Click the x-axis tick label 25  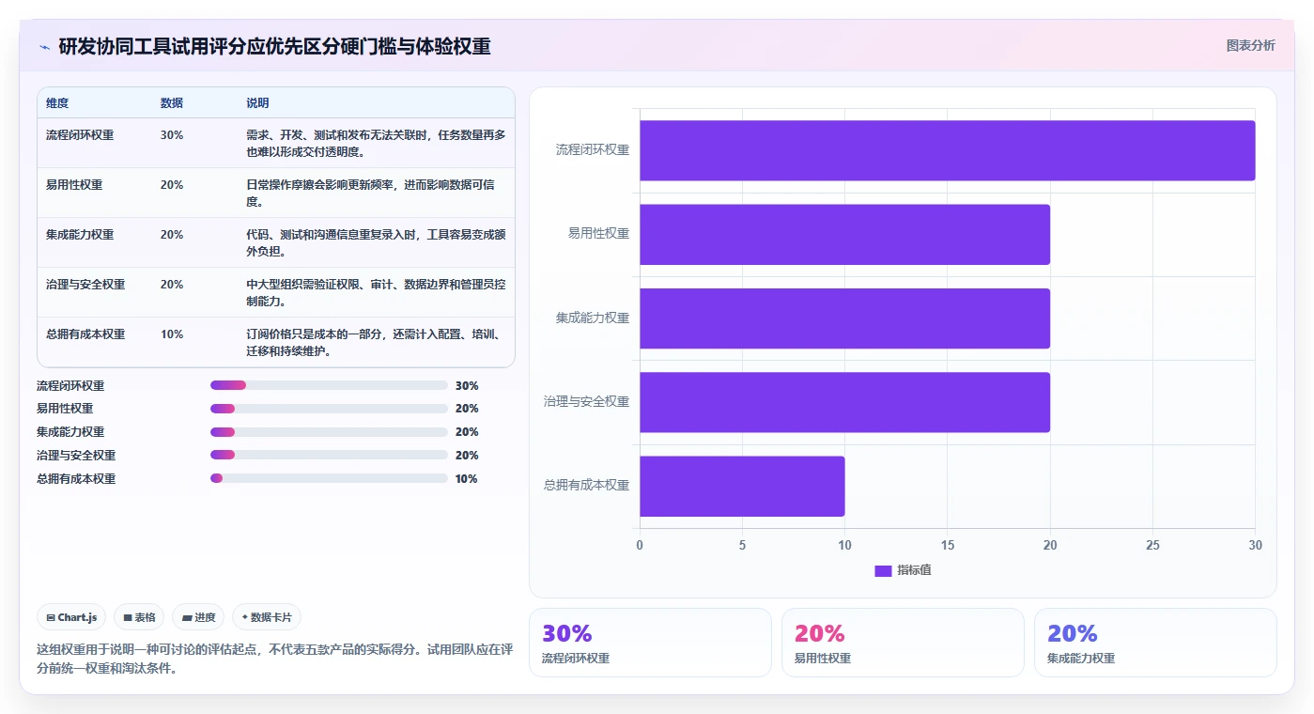[1152, 545]
